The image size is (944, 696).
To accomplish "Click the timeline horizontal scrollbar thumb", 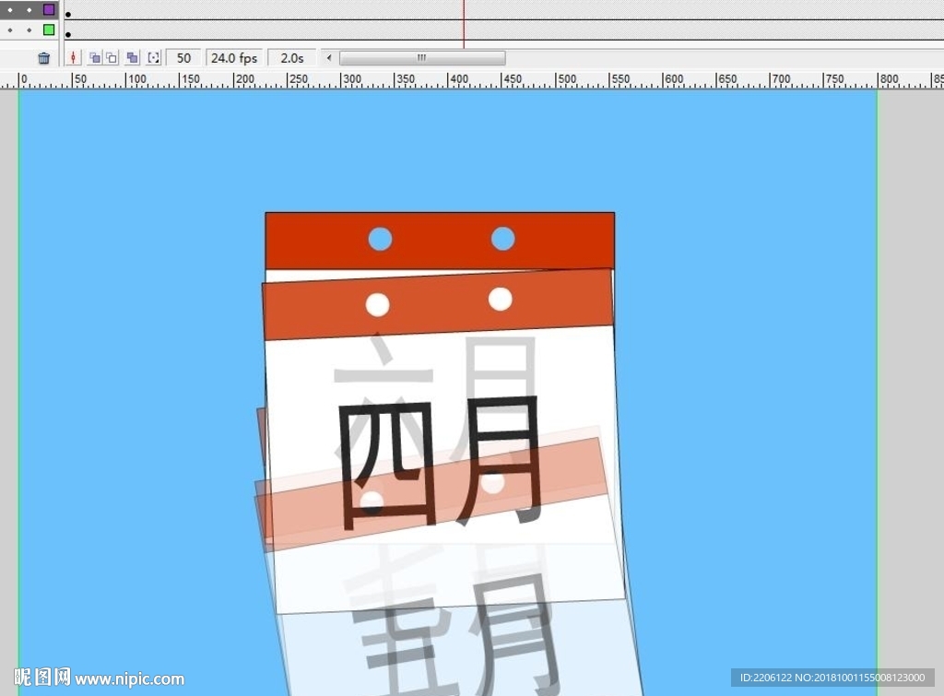I will click(x=422, y=58).
